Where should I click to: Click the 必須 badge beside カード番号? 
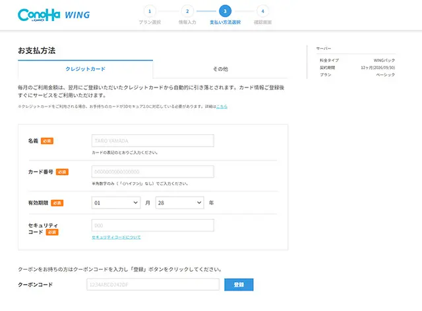click(x=62, y=172)
